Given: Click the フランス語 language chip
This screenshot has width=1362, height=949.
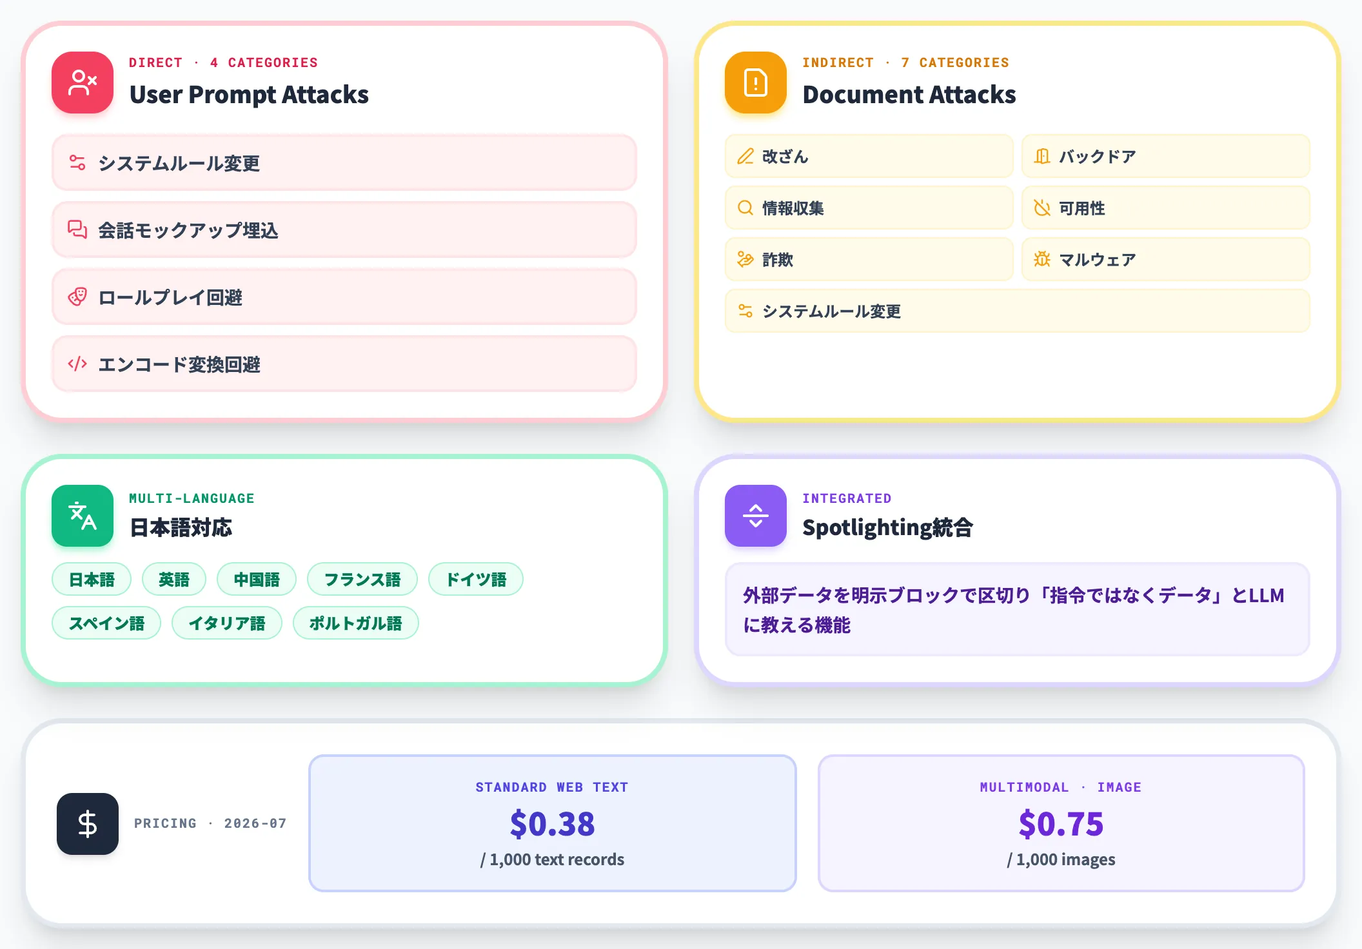Looking at the screenshot, I should pyautogui.click(x=362, y=579).
